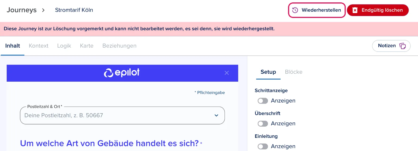418x151 pixels.
Task: Click the notes icon beside Notizen
Action: [x=402, y=46]
